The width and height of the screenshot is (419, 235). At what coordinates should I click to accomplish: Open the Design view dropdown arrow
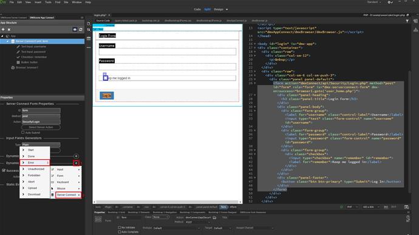click(227, 9)
